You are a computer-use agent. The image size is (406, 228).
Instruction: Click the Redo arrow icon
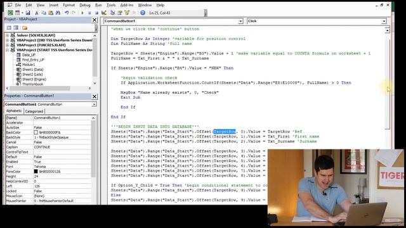[x=74, y=13]
